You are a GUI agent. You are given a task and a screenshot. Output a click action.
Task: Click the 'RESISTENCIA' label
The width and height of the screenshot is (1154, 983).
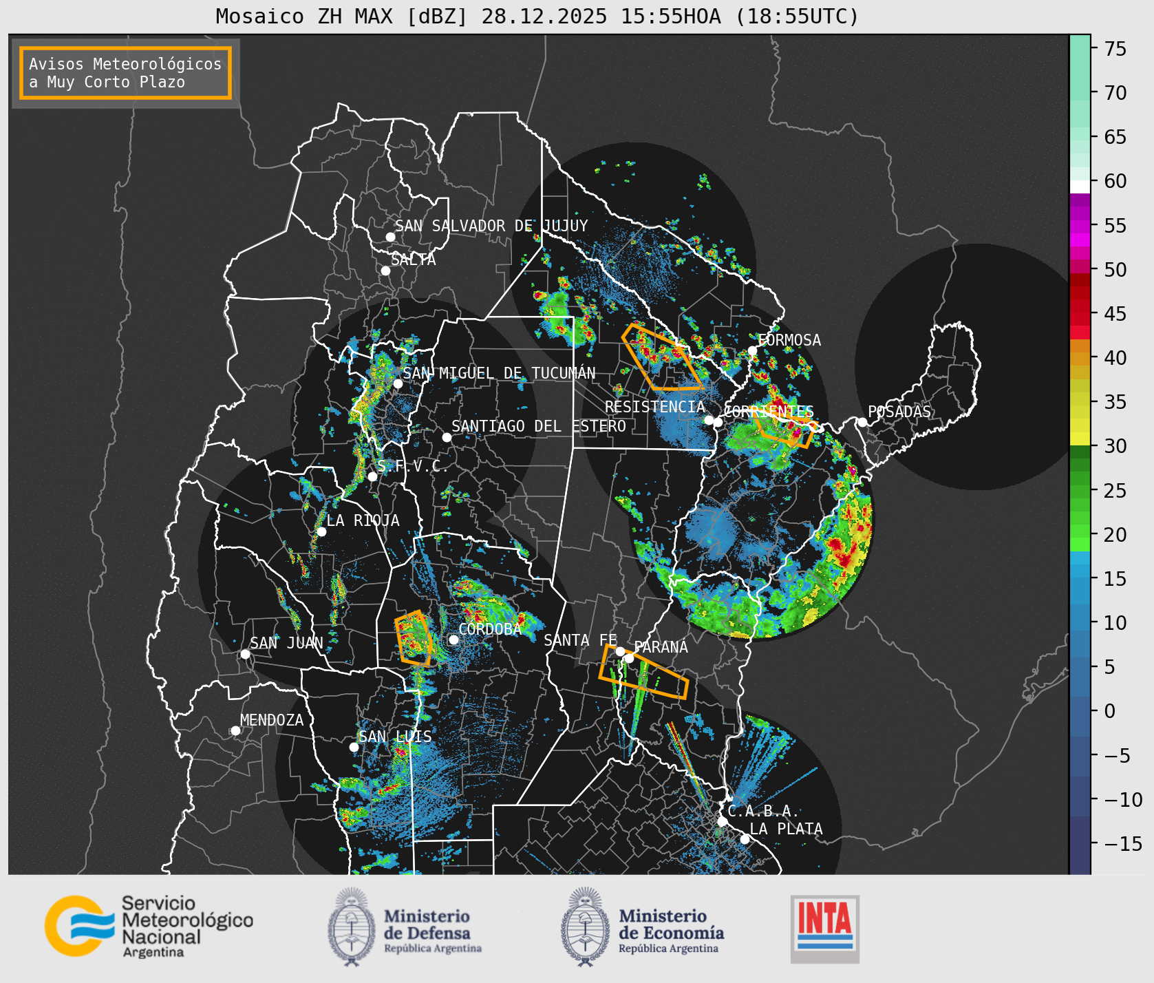point(655,407)
